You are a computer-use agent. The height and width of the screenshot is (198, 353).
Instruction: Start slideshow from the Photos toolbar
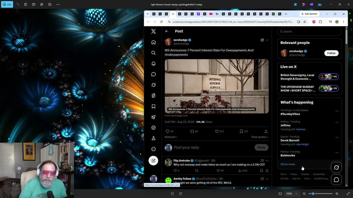50,4
